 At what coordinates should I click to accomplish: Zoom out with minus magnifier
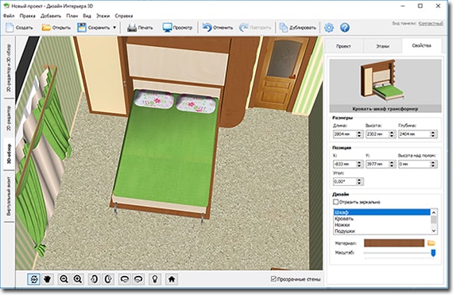click(64, 279)
